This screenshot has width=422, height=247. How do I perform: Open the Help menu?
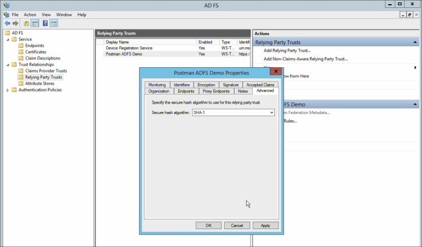point(82,15)
